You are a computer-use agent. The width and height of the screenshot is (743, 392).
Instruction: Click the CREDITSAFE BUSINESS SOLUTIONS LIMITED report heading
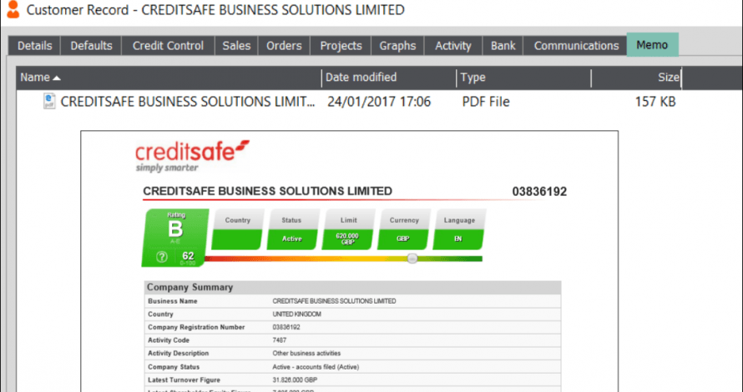click(268, 191)
